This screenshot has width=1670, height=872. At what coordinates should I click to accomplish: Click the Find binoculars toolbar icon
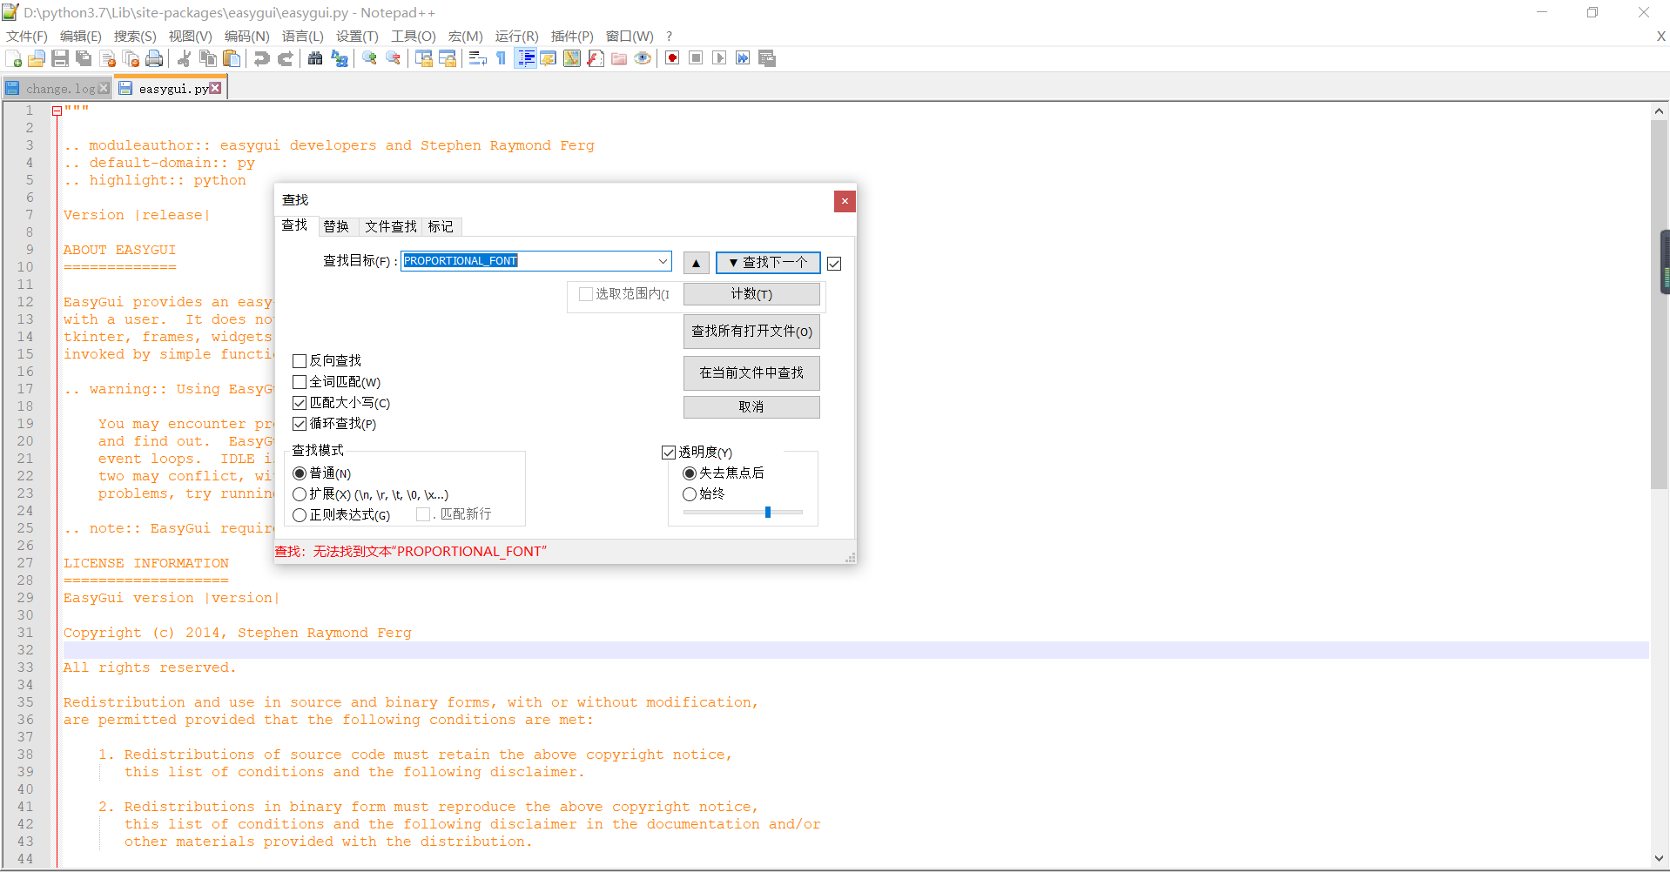click(x=315, y=58)
